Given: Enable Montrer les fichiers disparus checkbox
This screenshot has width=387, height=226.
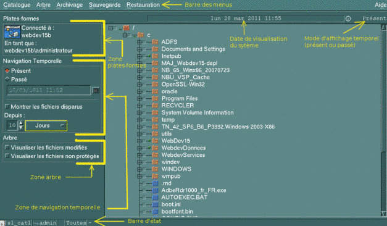Looking at the screenshot, I should pos(7,106).
